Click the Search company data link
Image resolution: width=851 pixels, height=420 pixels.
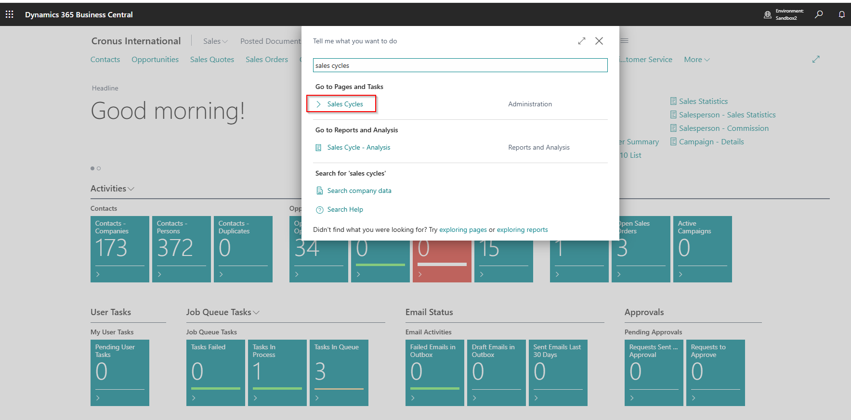[x=359, y=191]
